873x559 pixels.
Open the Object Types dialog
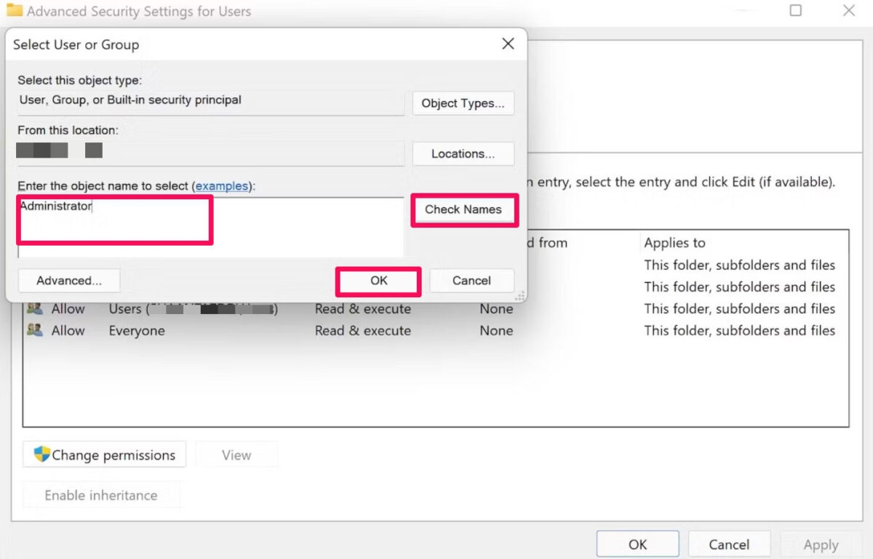(x=463, y=103)
